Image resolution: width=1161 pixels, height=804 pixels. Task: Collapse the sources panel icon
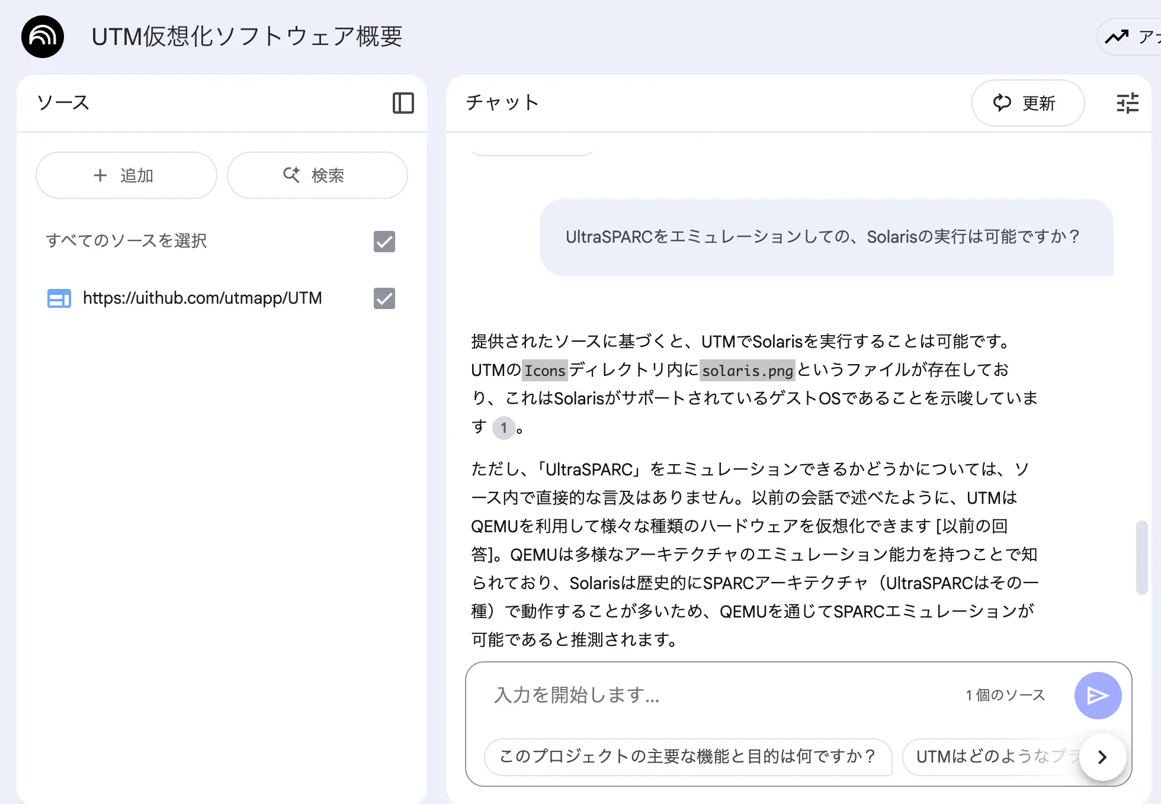click(x=403, y=103)
